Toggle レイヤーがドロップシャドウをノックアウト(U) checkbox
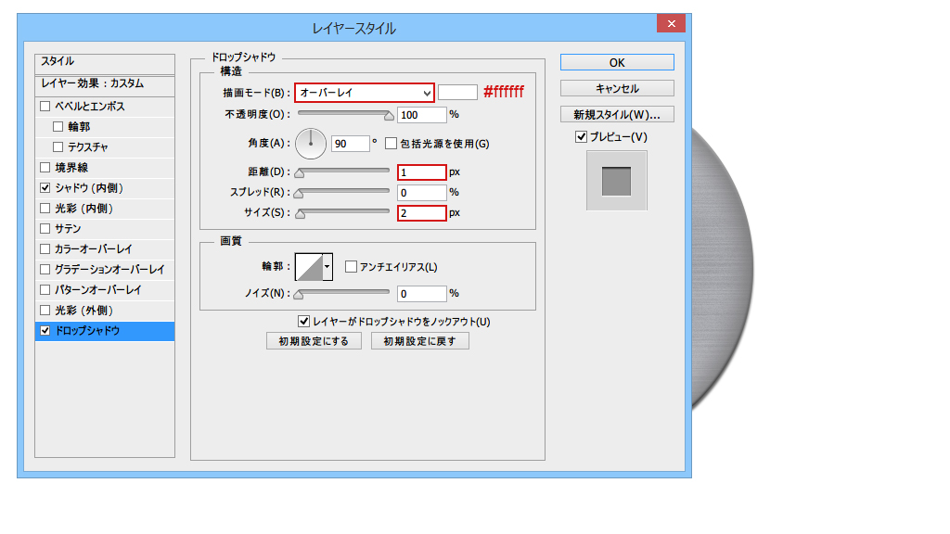Image resolution: width=950 pixels, height=534 pixels. 304,322
